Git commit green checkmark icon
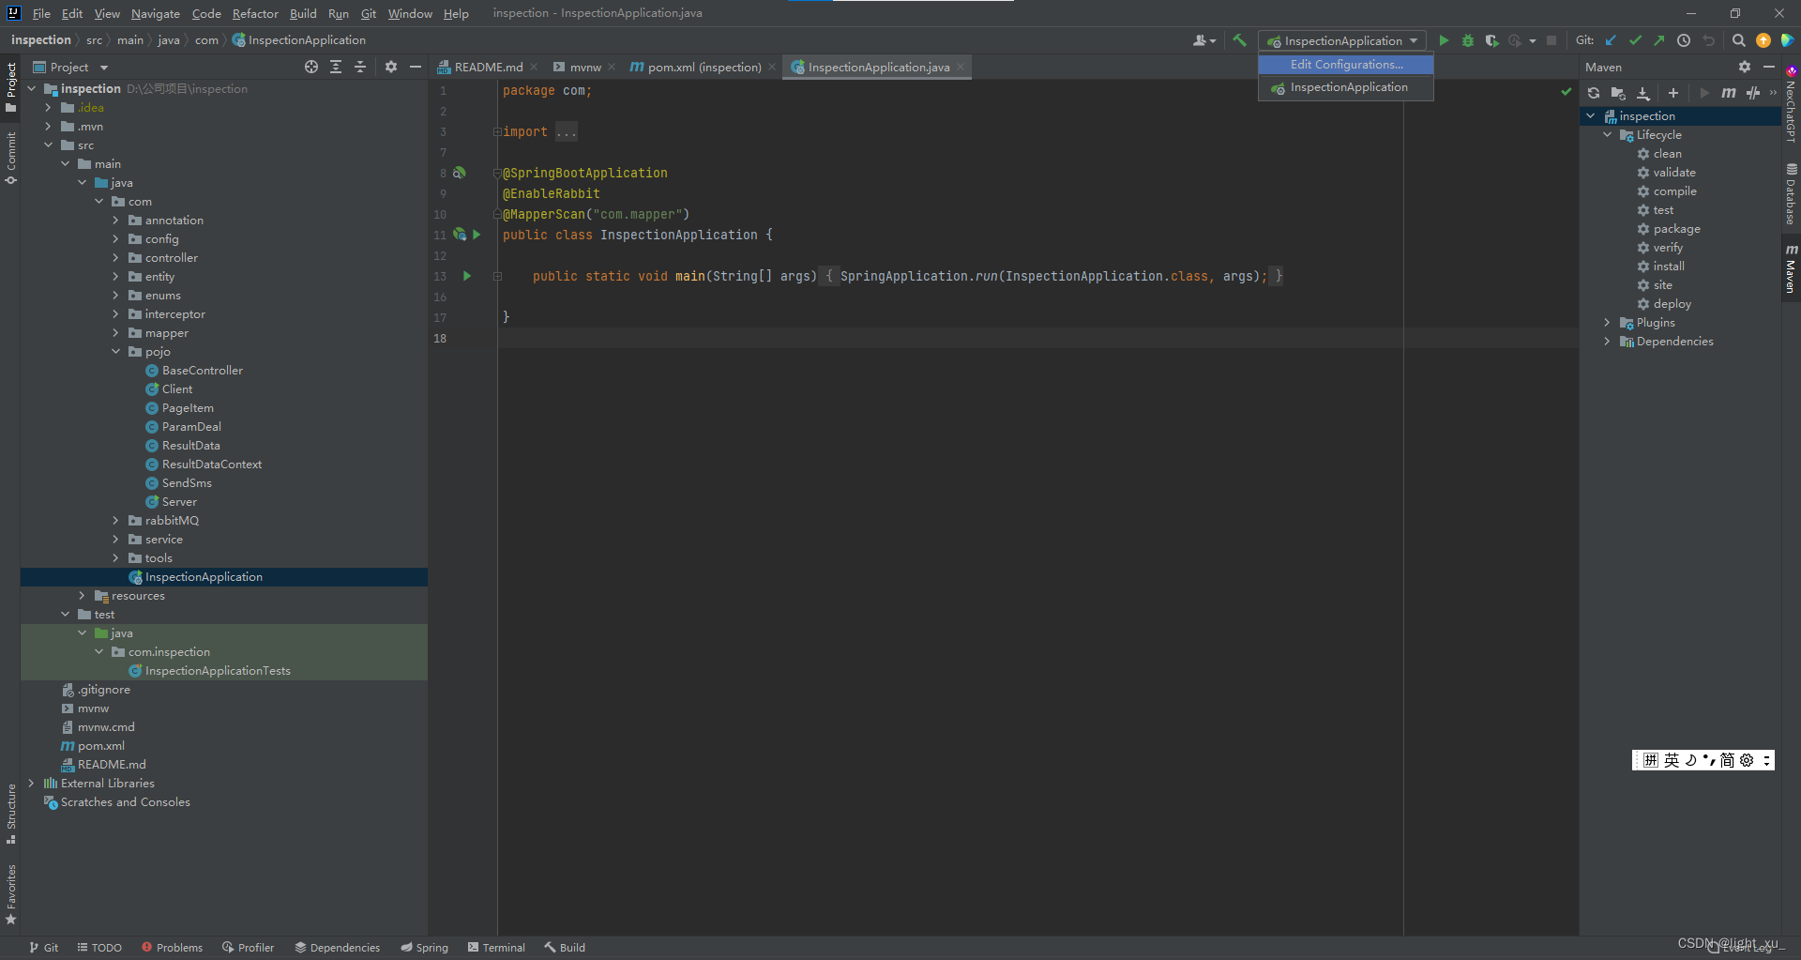This screenshot has height=960, width=1801. coord(1635,40)
